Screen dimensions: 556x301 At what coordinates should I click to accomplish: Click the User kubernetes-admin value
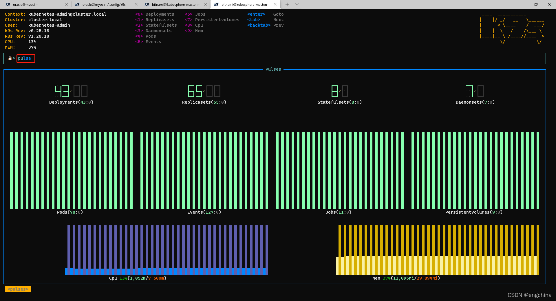click(x=49, y=25)
